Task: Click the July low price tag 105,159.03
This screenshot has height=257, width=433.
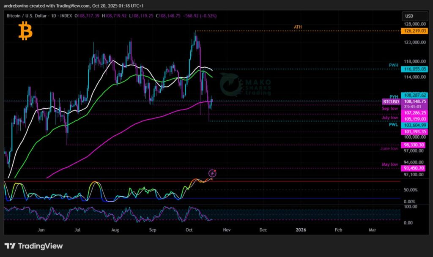Action: pos(414,119)
